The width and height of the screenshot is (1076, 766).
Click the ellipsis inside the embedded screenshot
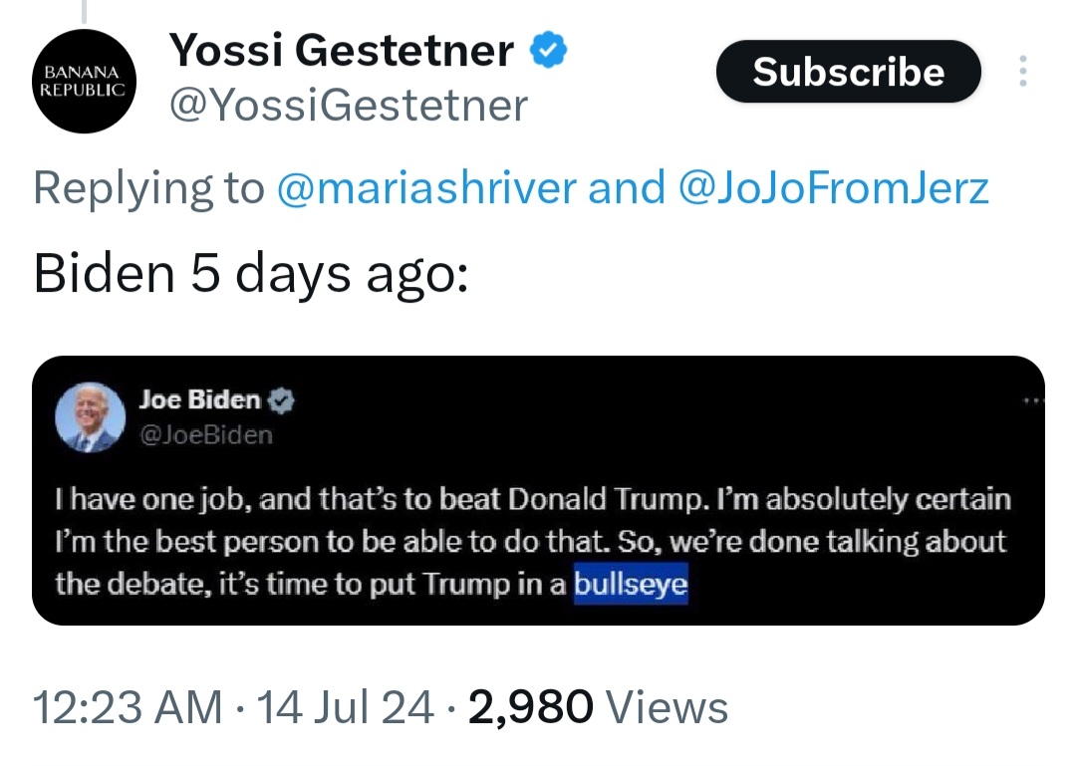1034,400
